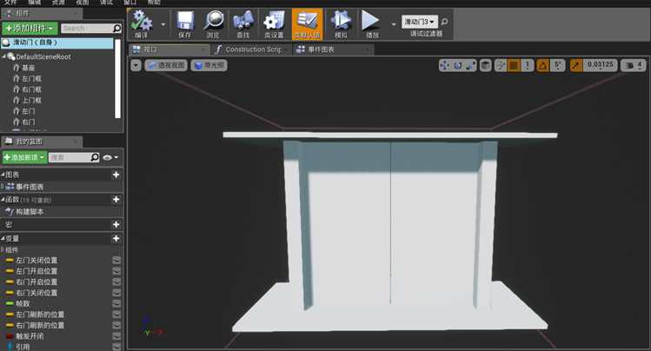Click the Compile (编译) toolbar icon

pyautogui.click(x=142, y=23)
